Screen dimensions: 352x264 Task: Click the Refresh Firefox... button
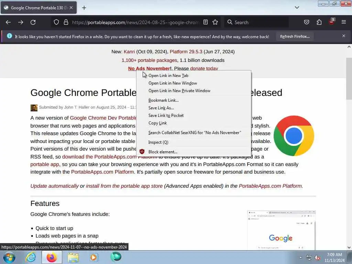pos(295,36)
